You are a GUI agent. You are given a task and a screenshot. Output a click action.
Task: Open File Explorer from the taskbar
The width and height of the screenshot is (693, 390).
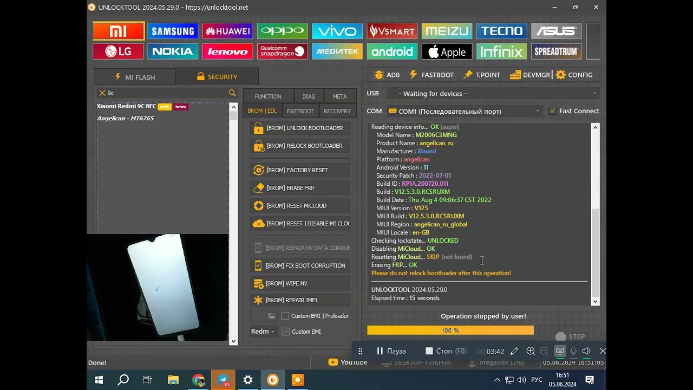pos(173,380)
